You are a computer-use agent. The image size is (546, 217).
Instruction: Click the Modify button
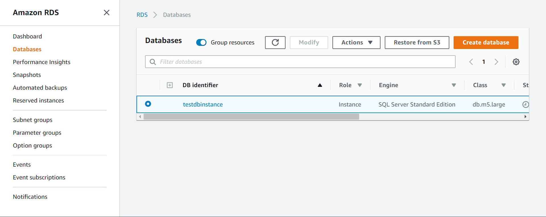[309, 42]
